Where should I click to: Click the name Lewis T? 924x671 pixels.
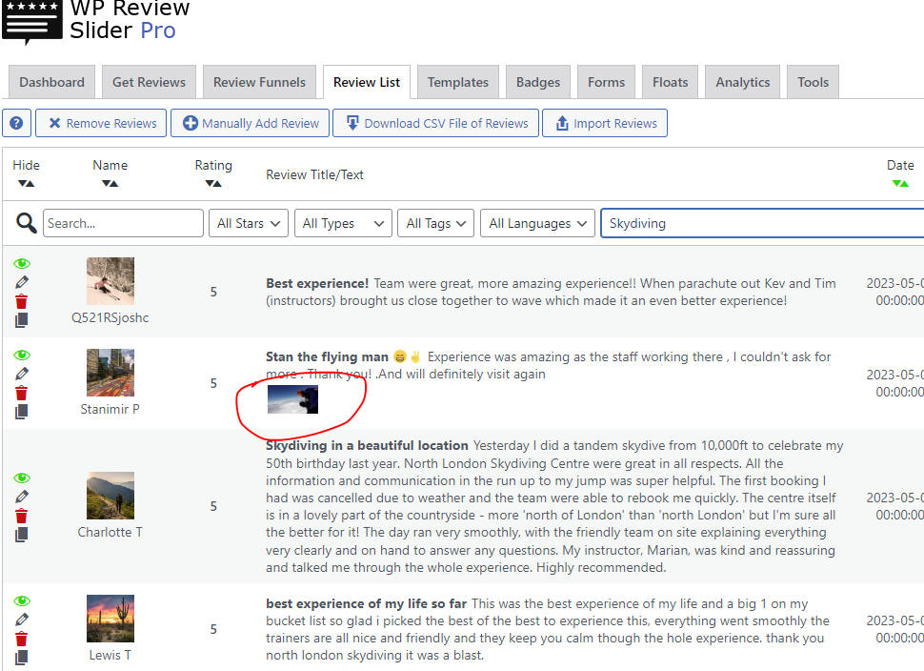(110, 655)
